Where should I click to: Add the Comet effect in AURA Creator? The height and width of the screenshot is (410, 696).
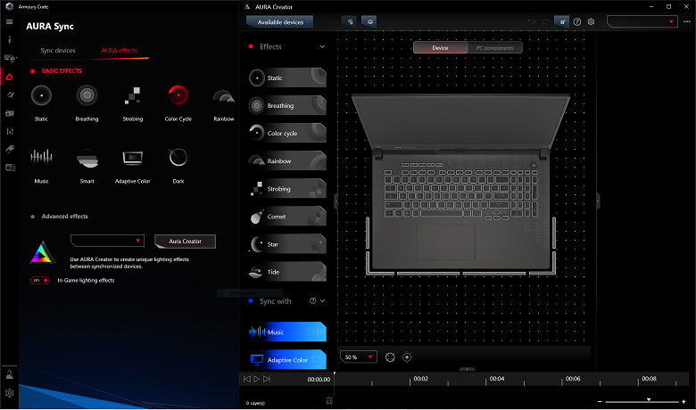click(287, 217)
